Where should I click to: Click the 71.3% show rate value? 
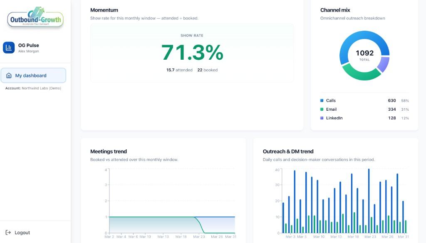(x=192, y=52)
